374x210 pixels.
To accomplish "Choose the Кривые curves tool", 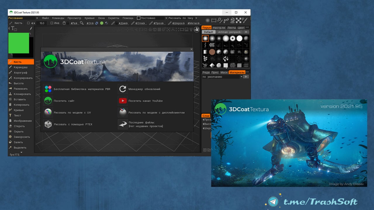I will point(21,110).
